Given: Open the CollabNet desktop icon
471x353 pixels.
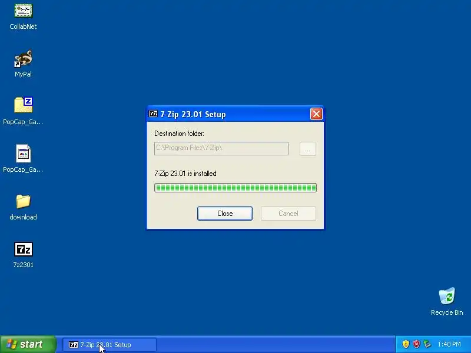Looking at the screenshot, I should coord(23,11).
